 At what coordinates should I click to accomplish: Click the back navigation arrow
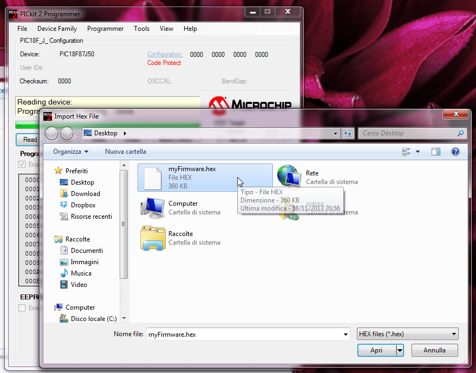(51, 133)
